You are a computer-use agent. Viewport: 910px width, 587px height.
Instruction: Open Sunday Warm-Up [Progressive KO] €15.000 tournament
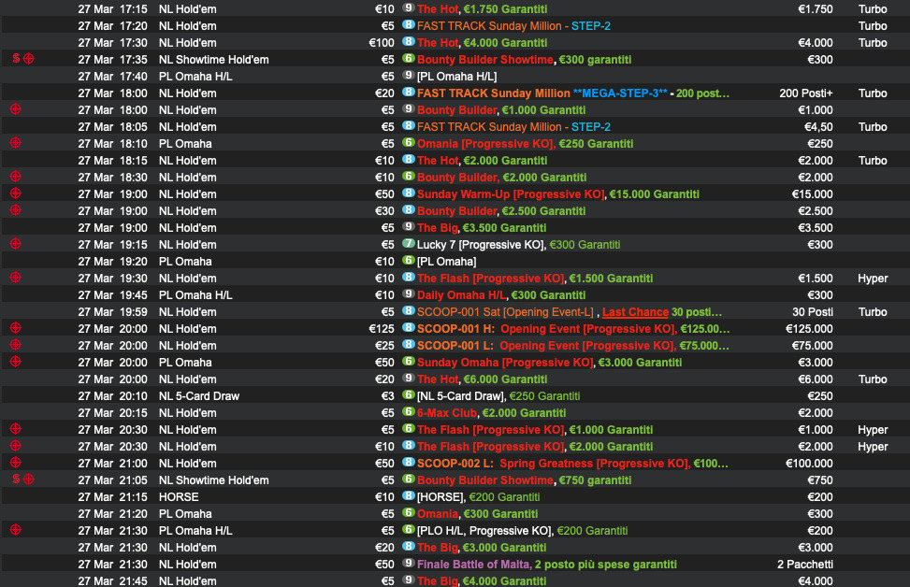[557, 194]
